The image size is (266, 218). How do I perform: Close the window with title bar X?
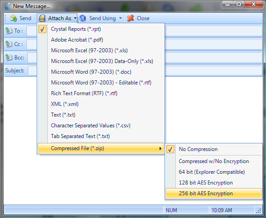[x=253, y=4]
